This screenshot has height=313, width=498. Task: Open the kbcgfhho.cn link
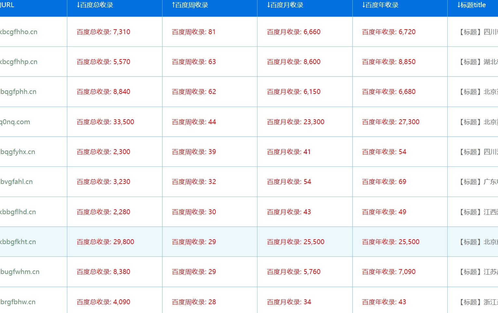tap(19, 32)
